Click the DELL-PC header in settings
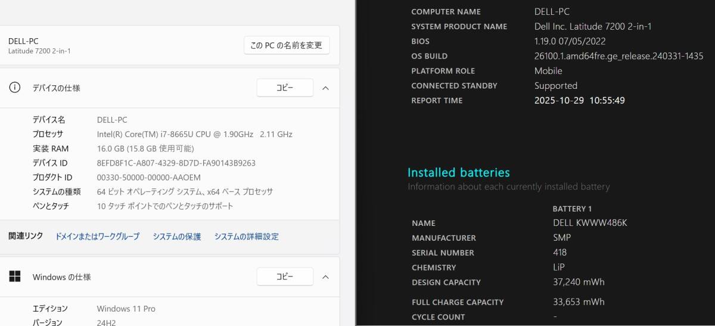Viewport: 715px width, 326px height. [x=23, y=41]
